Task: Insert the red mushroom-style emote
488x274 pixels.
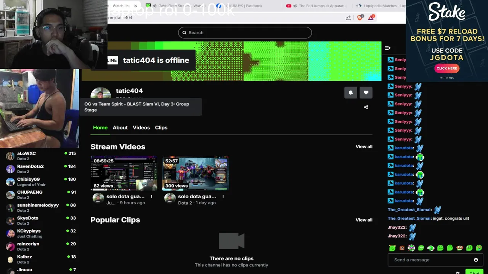Action: click(459, 248)
